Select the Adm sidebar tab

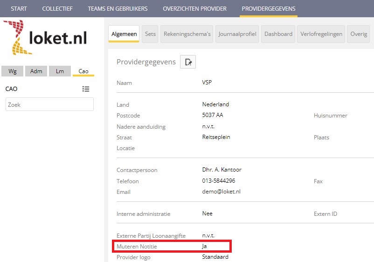36,71
